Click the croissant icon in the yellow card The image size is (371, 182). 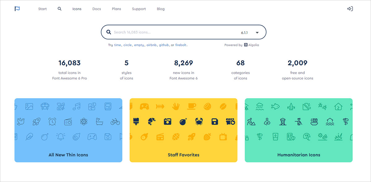point(152,121)
